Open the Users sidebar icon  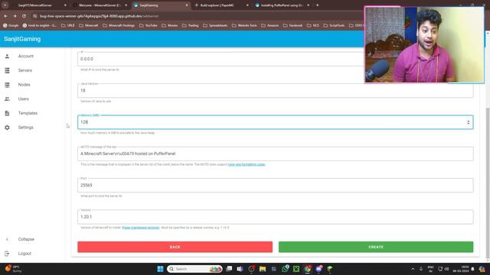(x=7, y=99)
